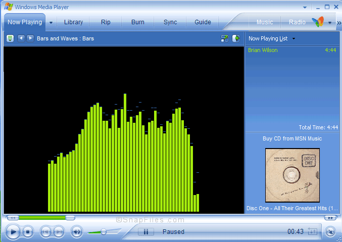Switch to the Burn tab
The width and height of the screenshot is (342, 242).
[138, 22]
